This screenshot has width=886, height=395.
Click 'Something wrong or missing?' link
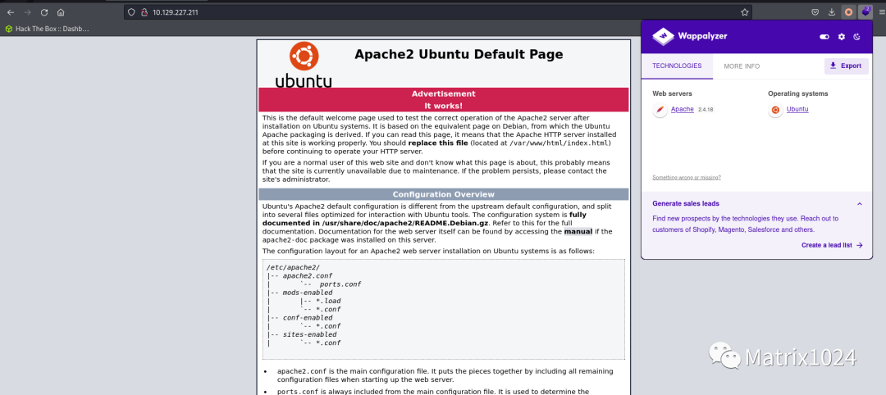point(686,177)
